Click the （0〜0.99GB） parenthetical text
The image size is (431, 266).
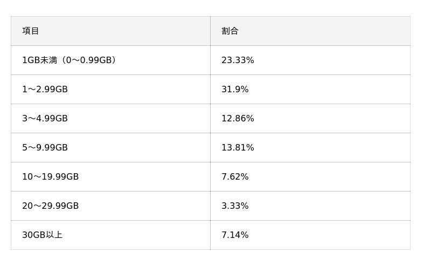click(89, 60)
